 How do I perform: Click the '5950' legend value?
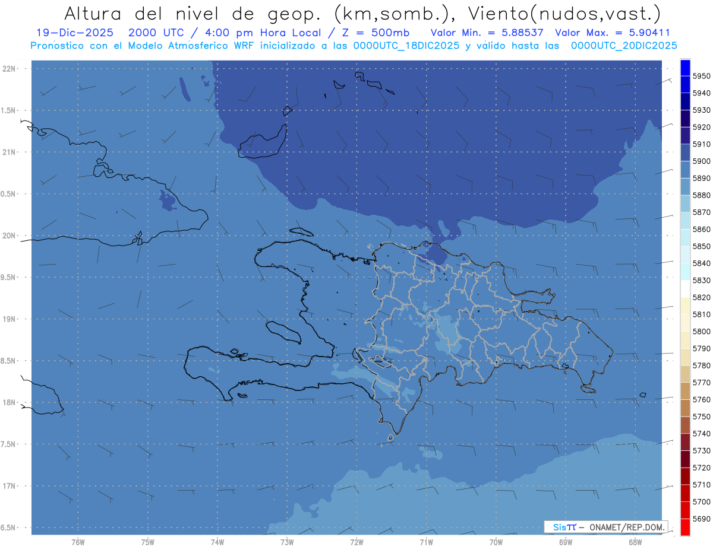(701, 76)
